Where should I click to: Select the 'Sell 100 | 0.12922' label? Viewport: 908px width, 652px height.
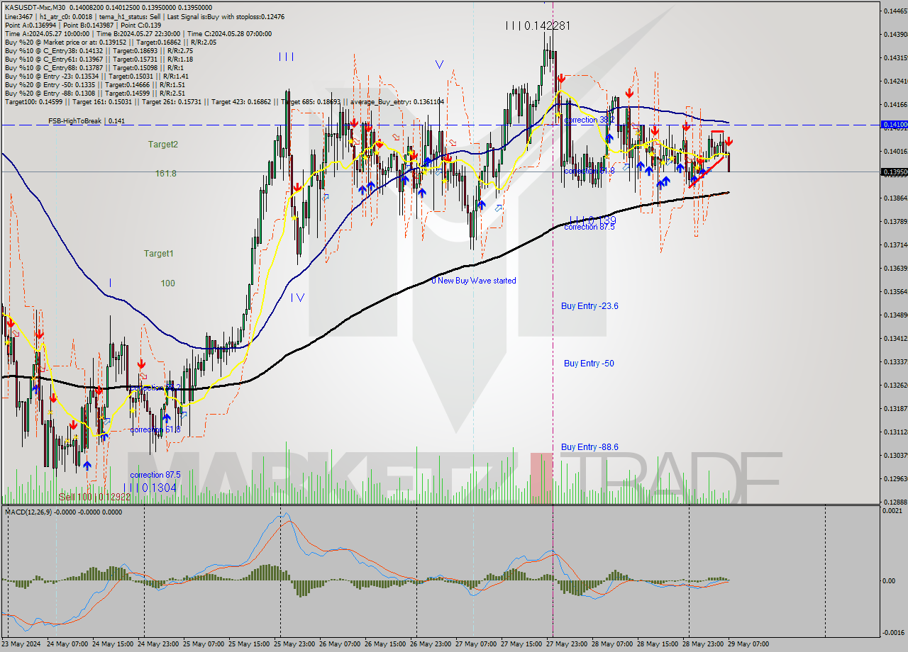(x=94, y=497)
